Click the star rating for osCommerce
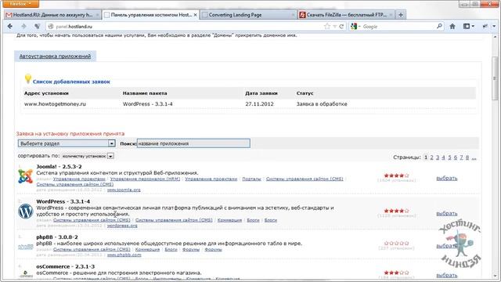This screenshot has width=501, height=282. coord(396,273)
